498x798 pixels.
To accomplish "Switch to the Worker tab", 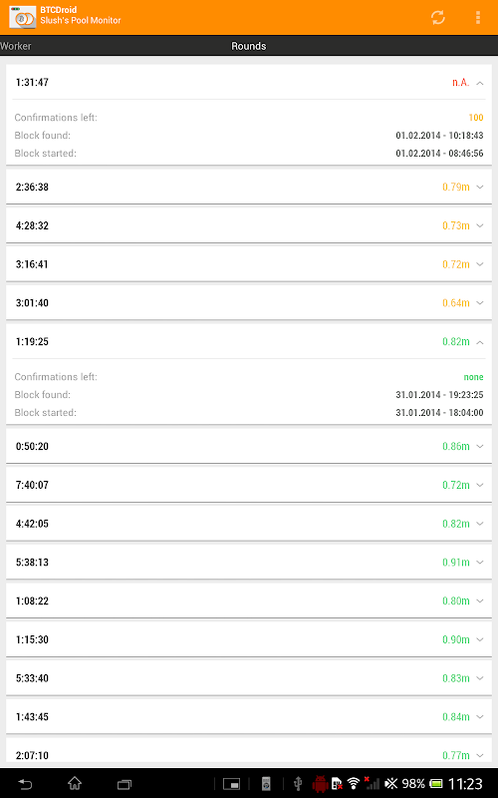I will [16, 46].
